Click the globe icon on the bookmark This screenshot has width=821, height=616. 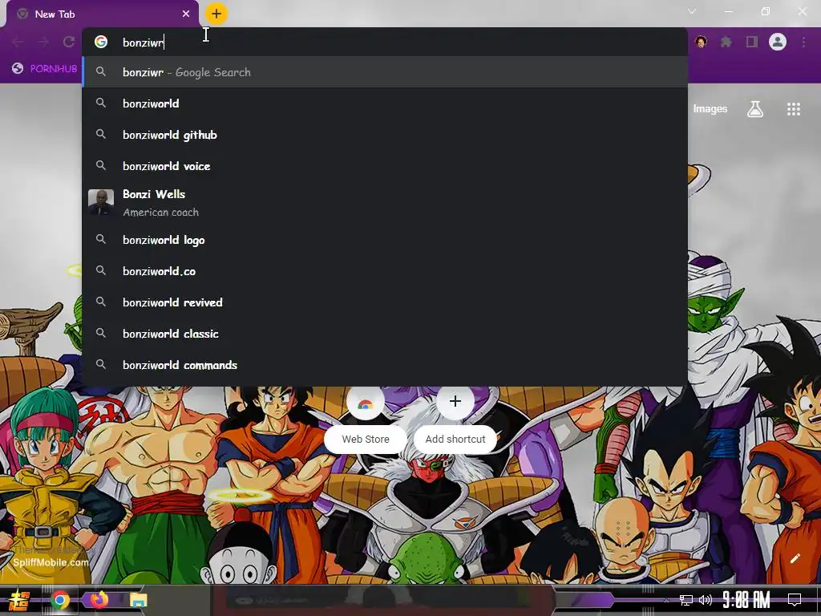[18, 68]
